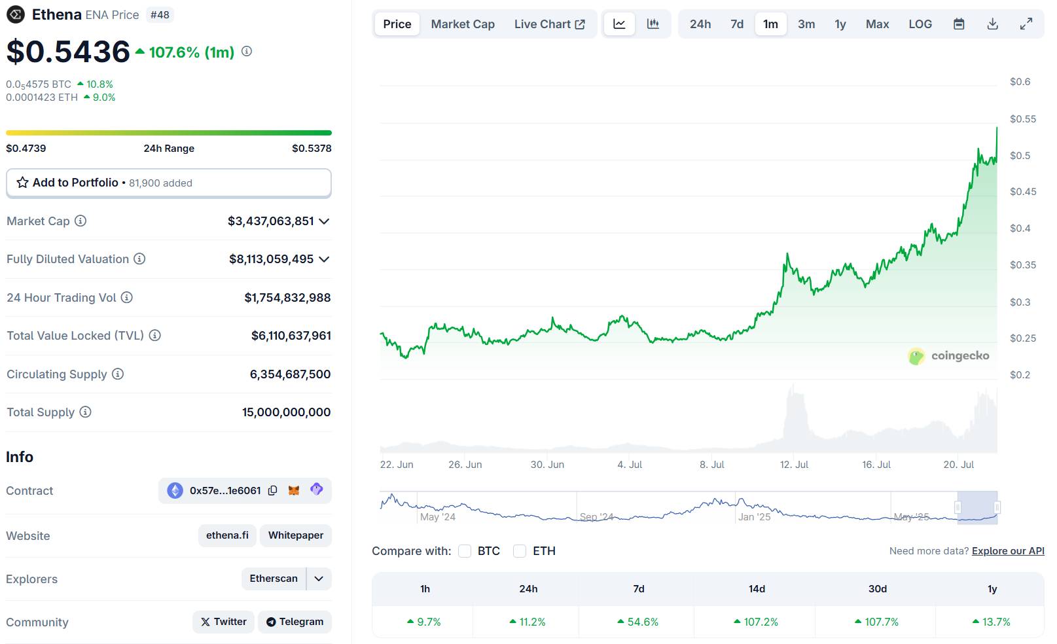Click the 30d column header in performance table

(x=878, y=589)
